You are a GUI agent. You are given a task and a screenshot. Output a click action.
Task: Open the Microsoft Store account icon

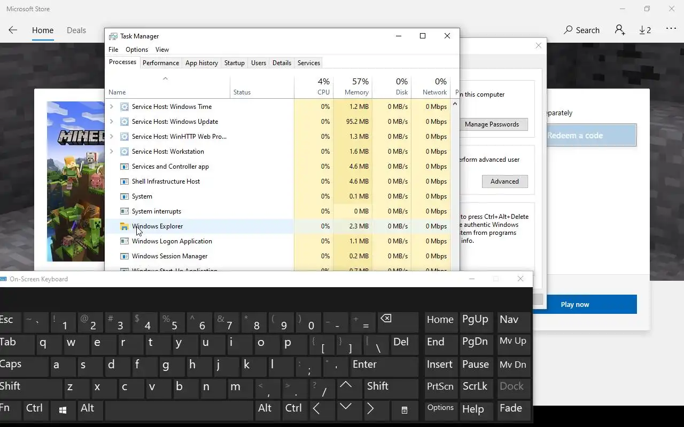(x=620, y=30)
